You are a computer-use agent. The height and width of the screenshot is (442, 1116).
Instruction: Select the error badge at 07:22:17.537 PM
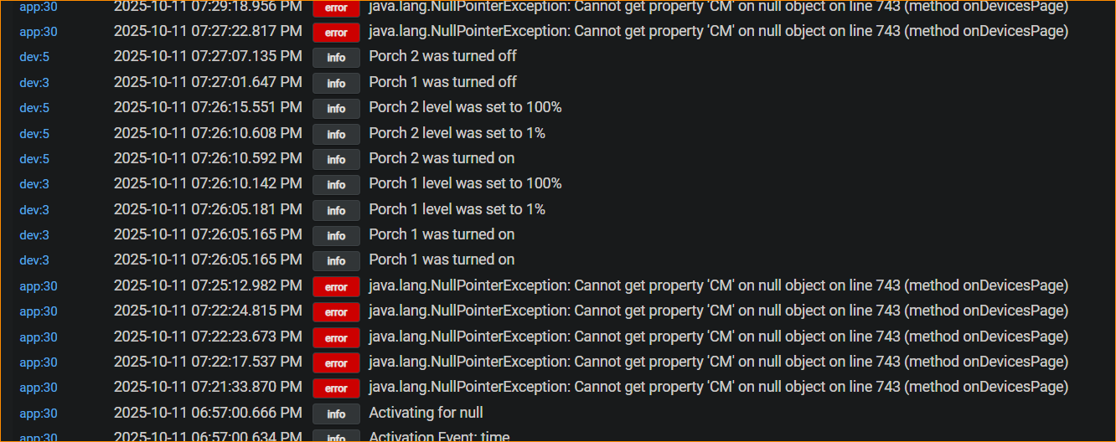tap(336, 363)
